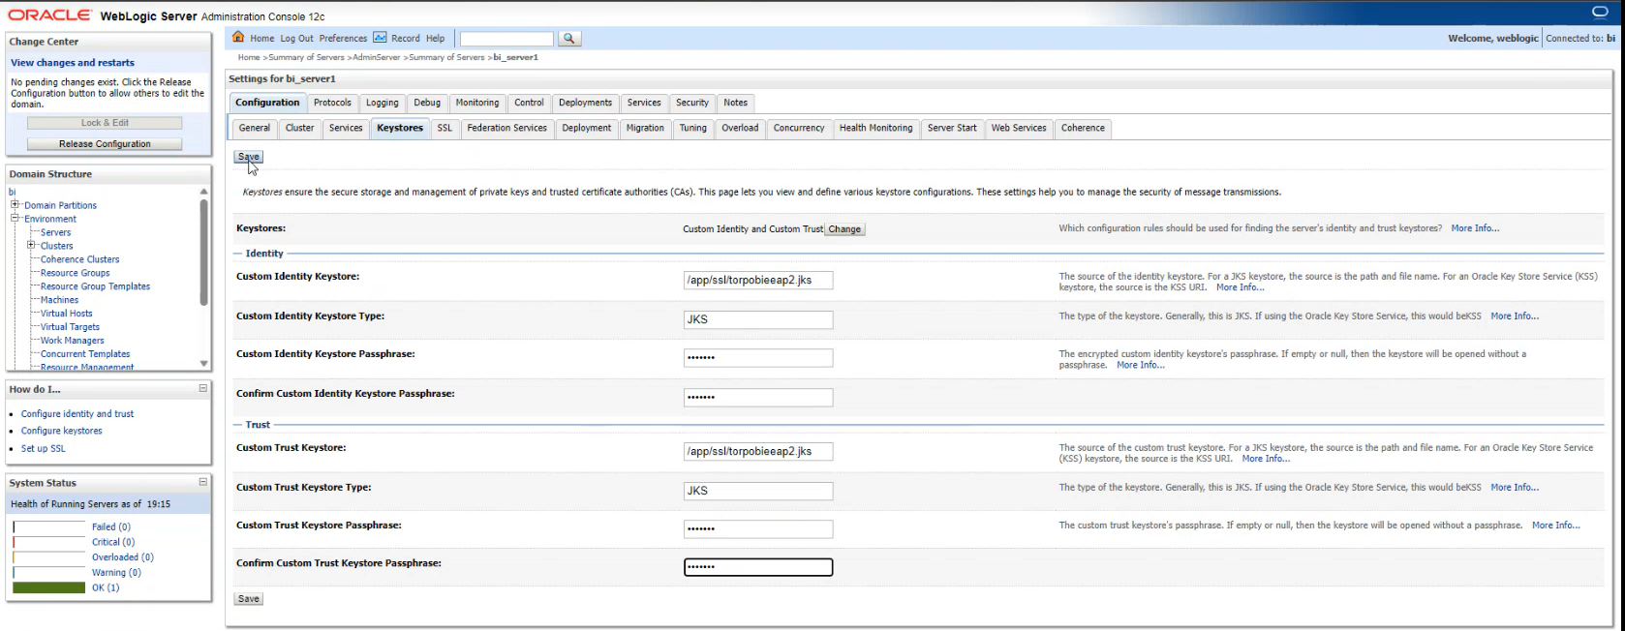Click the magnifier search button
This screenshot has height=631, width=1625.
pyautogui.click(x=569, y=39)
